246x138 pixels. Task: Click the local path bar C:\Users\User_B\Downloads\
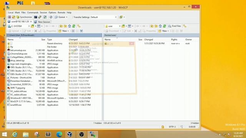tap(54, 35)
